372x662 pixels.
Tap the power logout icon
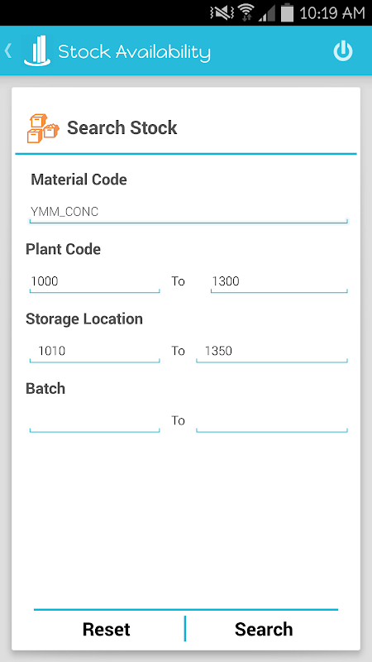point(343,51)
